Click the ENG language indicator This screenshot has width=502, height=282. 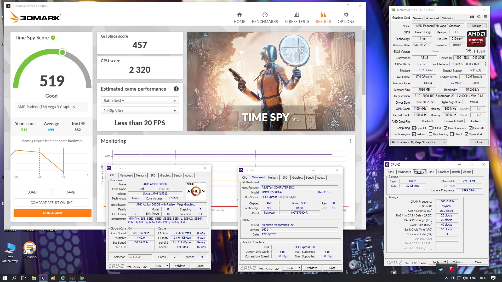473,278
